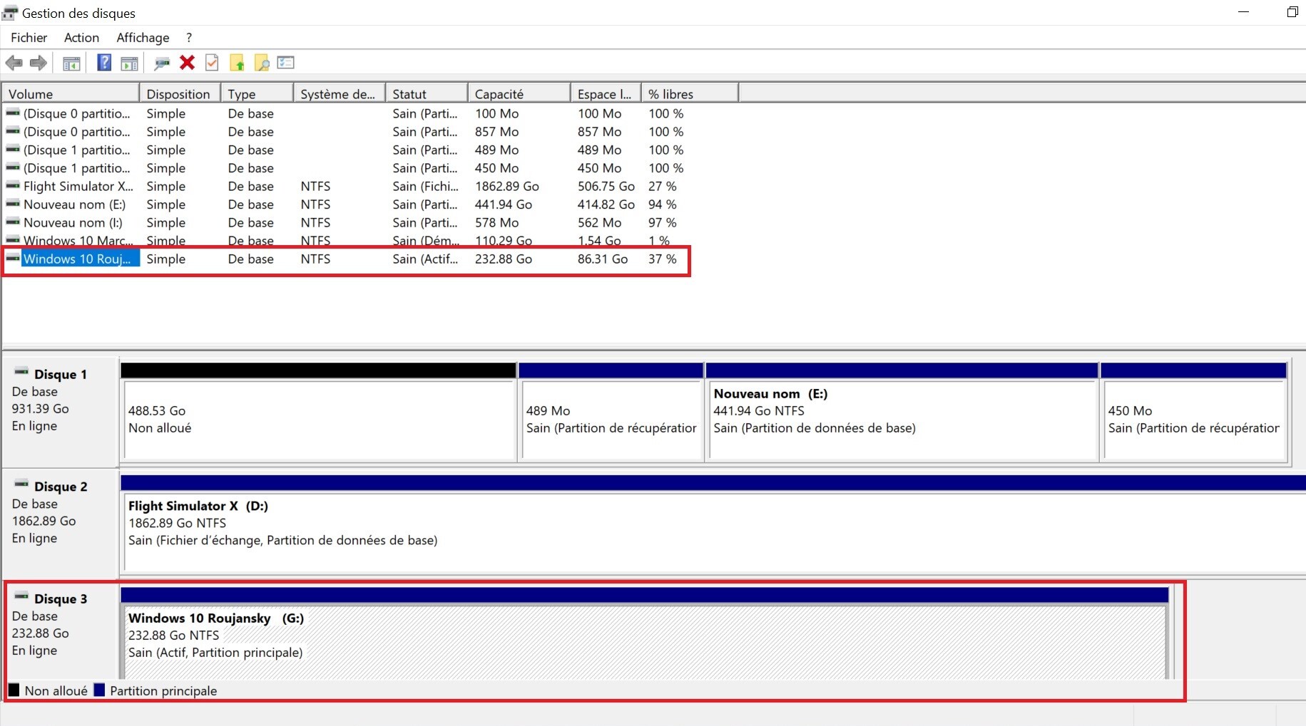Click the 27 % free percentage cell
Screen dimensions: 1306x726
click(x=662, y=186)
